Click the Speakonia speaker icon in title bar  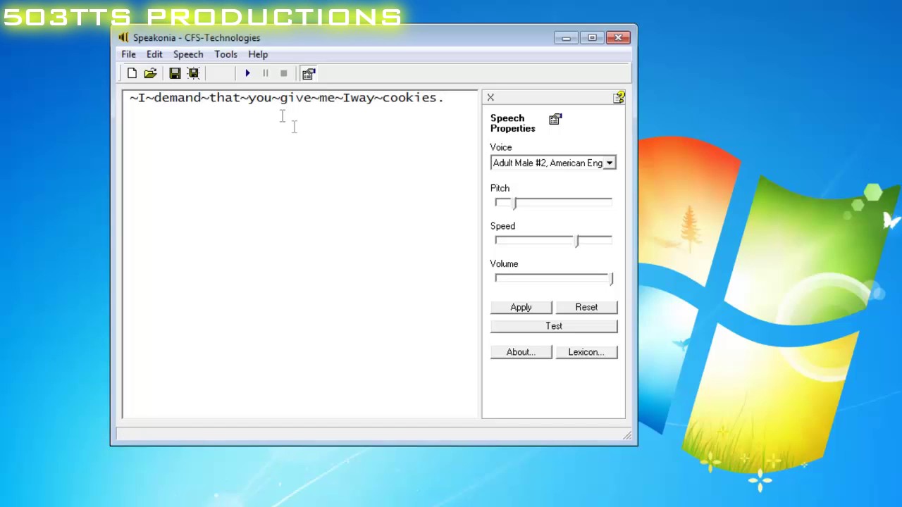click(x=124, y=37)
